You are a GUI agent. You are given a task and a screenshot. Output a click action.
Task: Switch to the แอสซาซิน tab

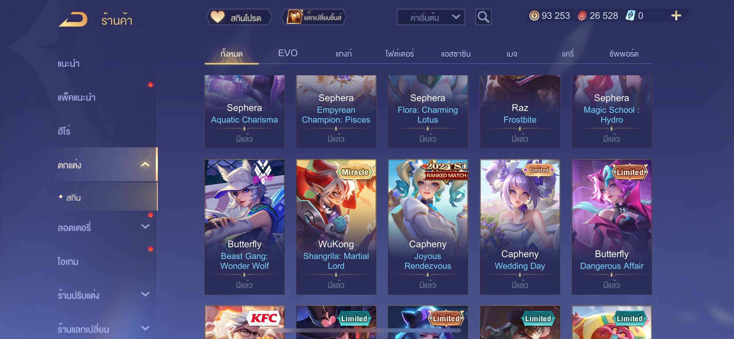[x=456, y=53]
